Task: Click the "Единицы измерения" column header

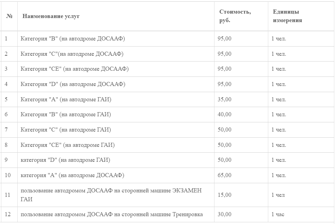Action: coord(287,16)
